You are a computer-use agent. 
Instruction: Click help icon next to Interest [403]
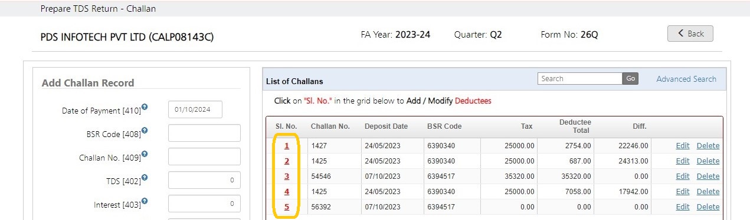[x=145, y=201]
